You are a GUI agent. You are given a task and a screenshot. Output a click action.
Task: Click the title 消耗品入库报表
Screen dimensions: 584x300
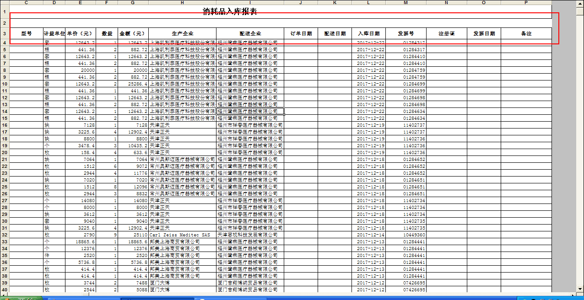click(230, 11)
